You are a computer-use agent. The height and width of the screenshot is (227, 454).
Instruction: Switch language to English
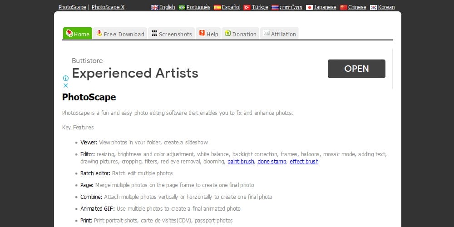click(x=167, y=7)
